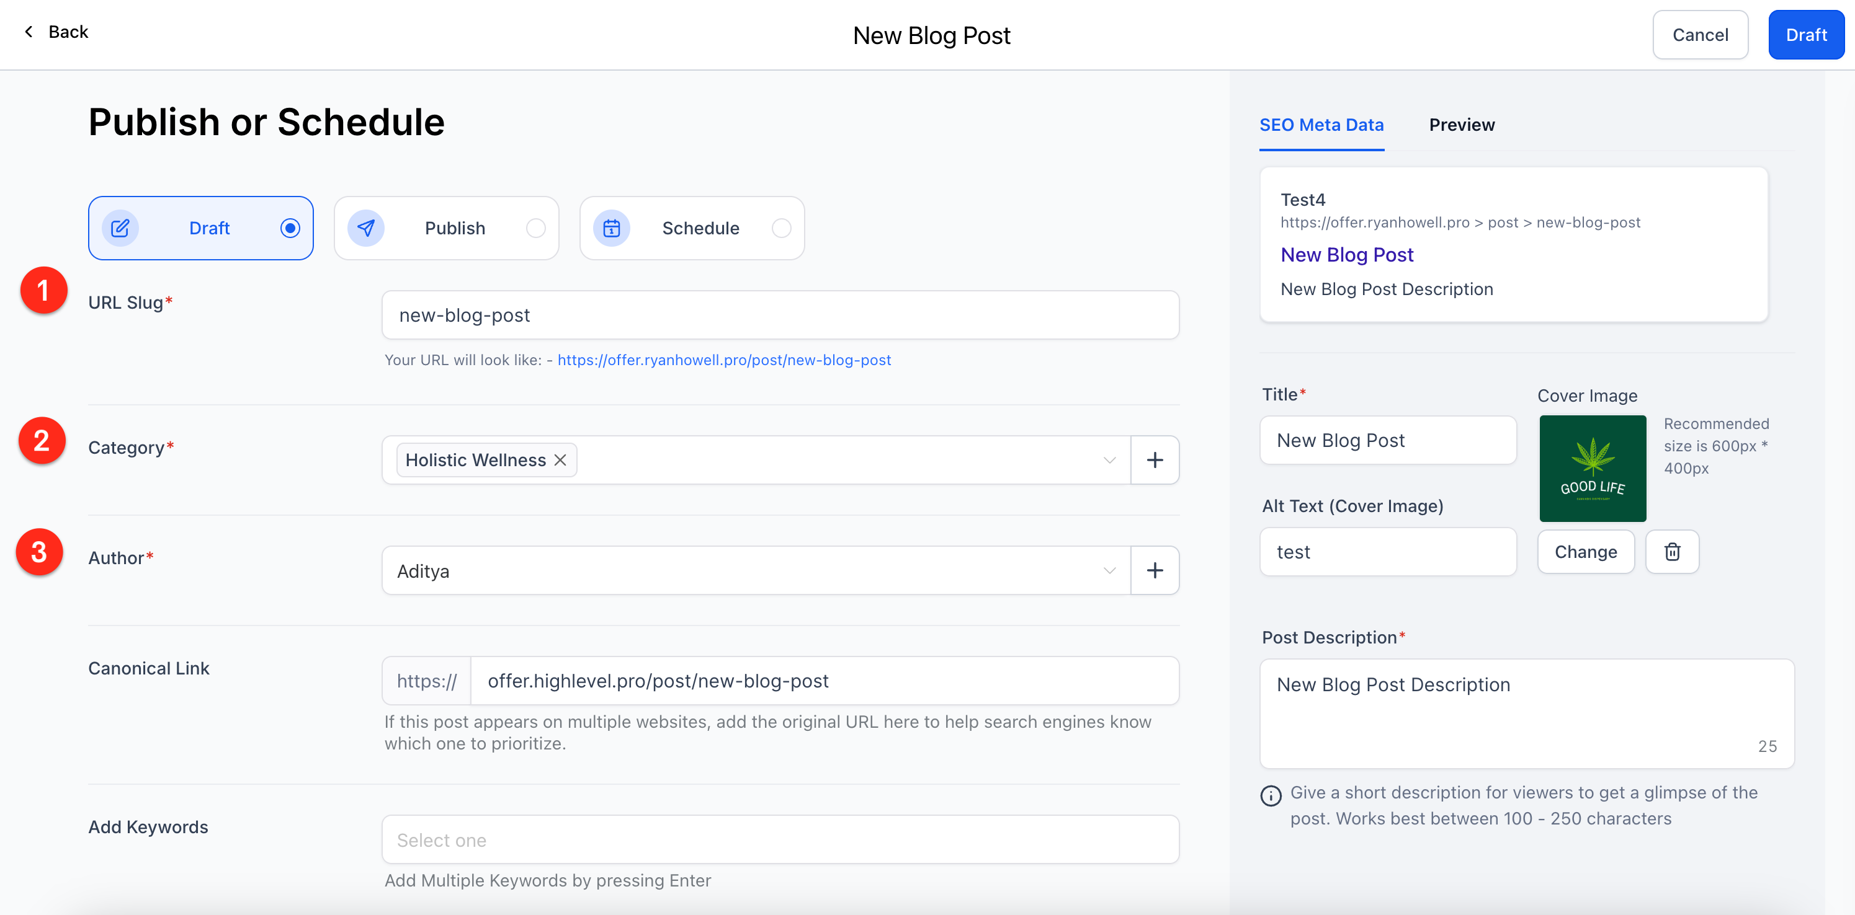Open the SEO Meta Data tab
The image size is (1855, 915).
click(x=1321, y=125)
